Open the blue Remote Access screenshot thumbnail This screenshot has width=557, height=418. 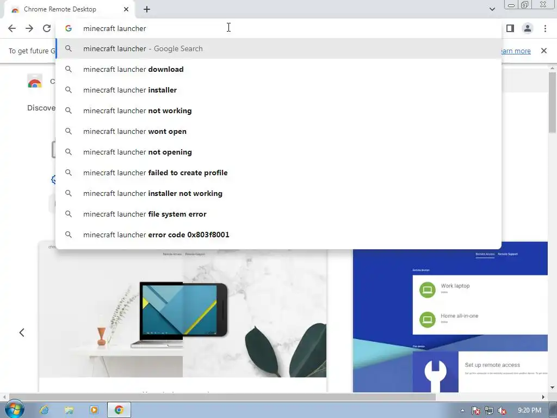450,317
